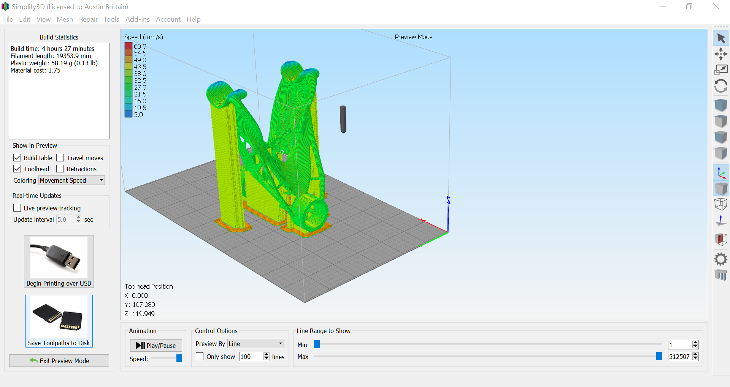
Task: Enable Retractions display checkbox
Action: 60,169
